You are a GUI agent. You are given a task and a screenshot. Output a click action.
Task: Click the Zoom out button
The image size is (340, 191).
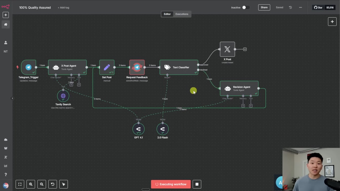pos(42,184)
